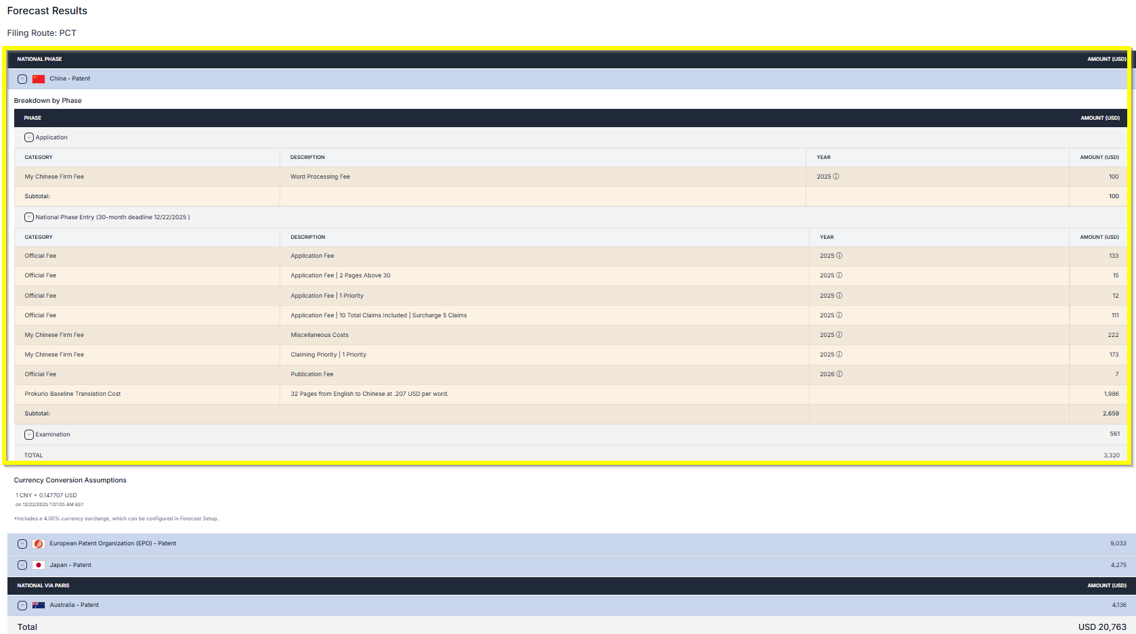Click the Prokurio Baseline Translation Cost row

point(72,394)
